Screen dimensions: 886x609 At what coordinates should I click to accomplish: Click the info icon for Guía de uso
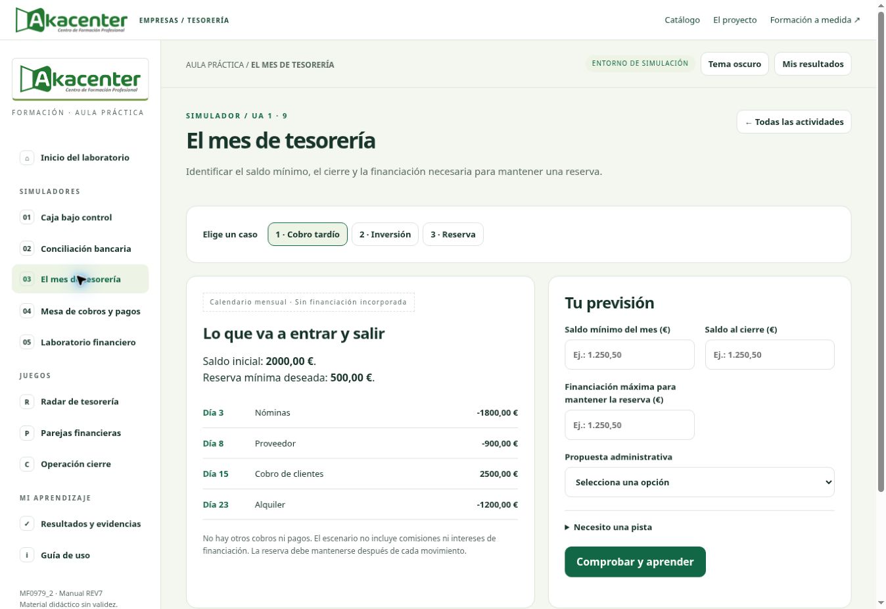coord(27,555)
